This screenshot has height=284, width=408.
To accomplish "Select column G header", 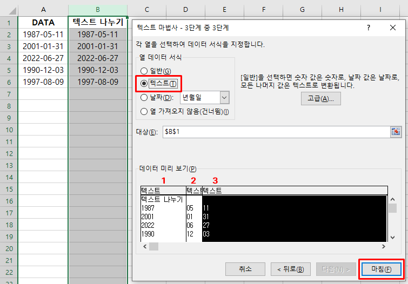I will pyautogui.click(x=302, y=10).
